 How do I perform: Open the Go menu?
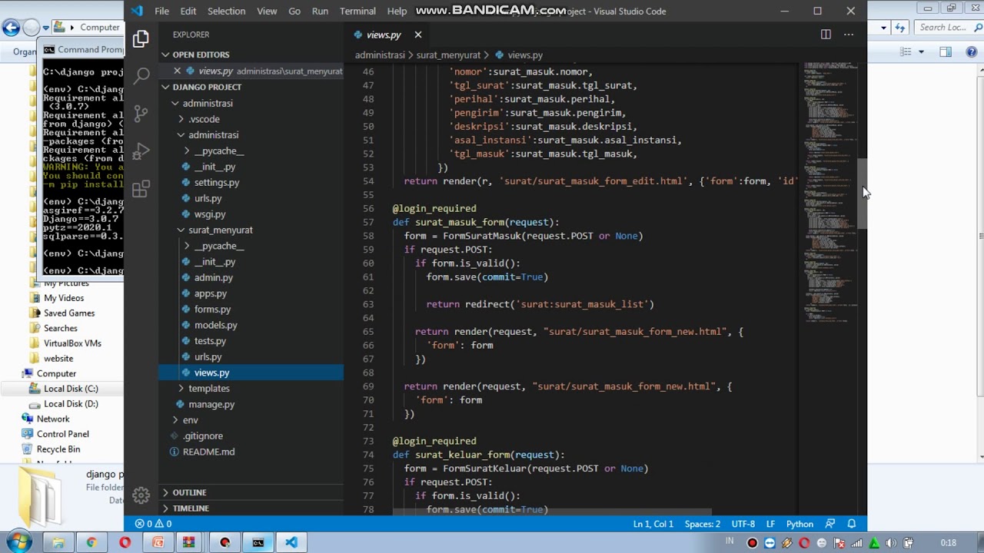point(294,11)
